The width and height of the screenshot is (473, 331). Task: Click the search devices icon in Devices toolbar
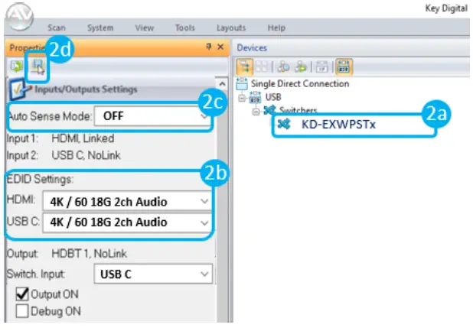pyautogui.click(x=283, y=67)
